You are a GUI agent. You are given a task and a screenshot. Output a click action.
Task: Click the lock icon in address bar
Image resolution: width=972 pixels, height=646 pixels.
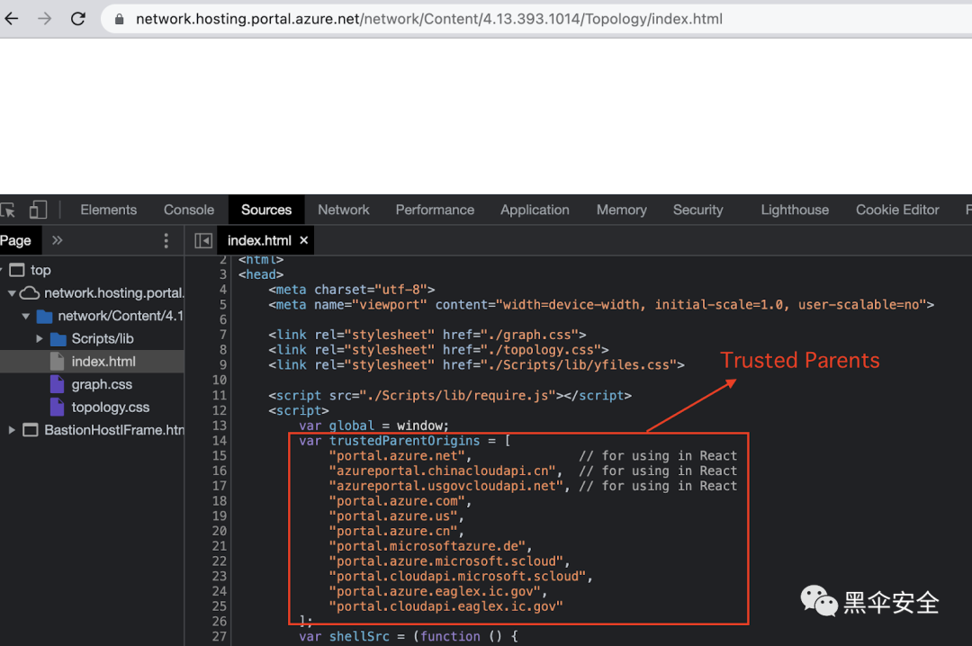coord(120,19)
